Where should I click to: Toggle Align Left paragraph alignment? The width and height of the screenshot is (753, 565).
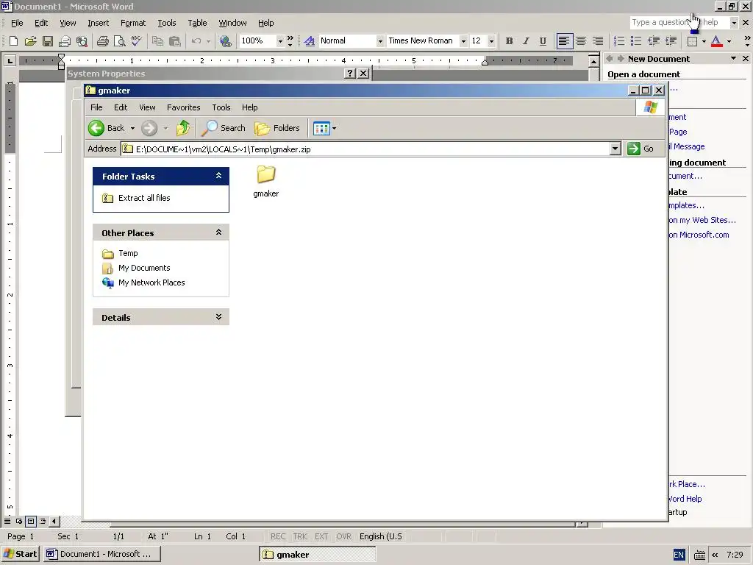[x=564, y=41]
